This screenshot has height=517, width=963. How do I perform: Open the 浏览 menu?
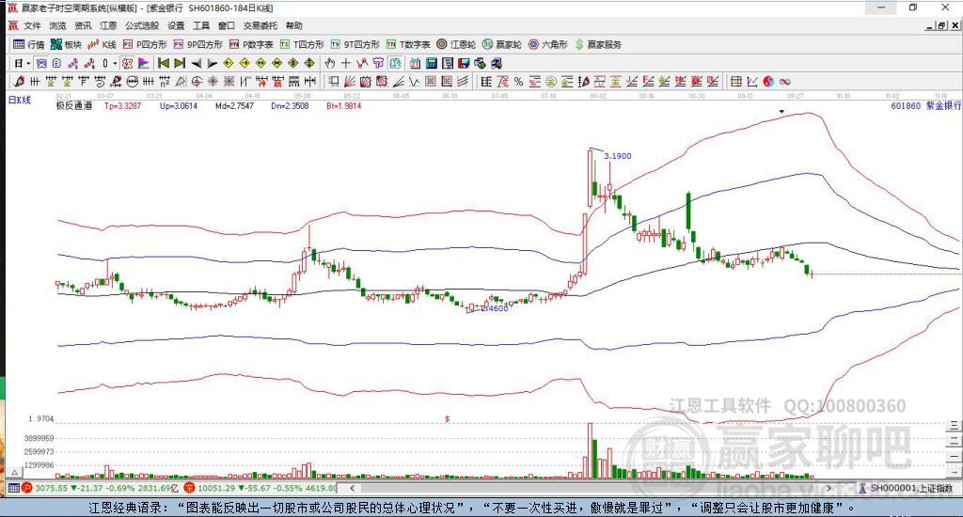click(x=57, y=25)
